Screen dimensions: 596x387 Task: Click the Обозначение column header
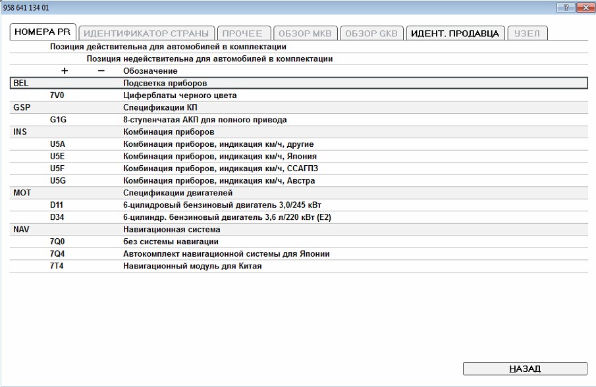click(150, 71)
